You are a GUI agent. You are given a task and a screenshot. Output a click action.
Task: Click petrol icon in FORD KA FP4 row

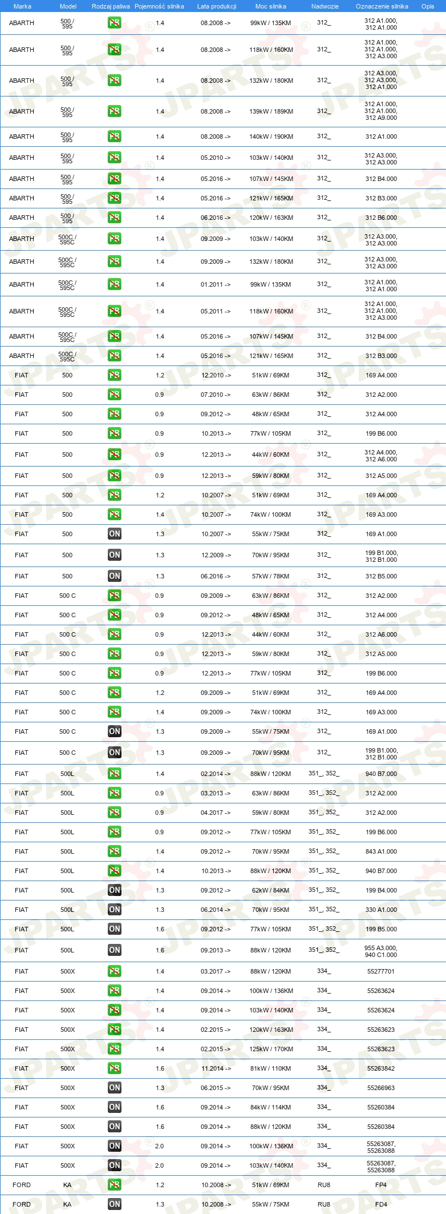(x=115, y=1185)
